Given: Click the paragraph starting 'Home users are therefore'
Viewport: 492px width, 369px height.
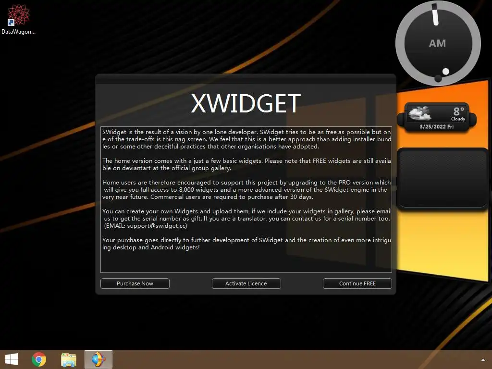Looking at the screenshot, I should (x=246, y=189).
